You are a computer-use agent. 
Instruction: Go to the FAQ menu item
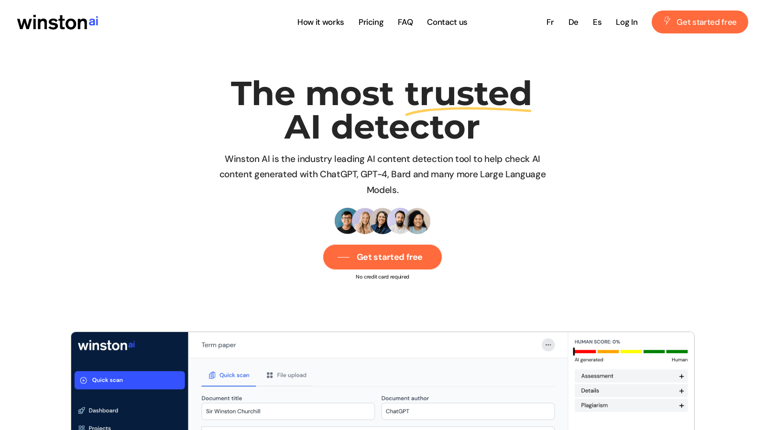point(405,22)
